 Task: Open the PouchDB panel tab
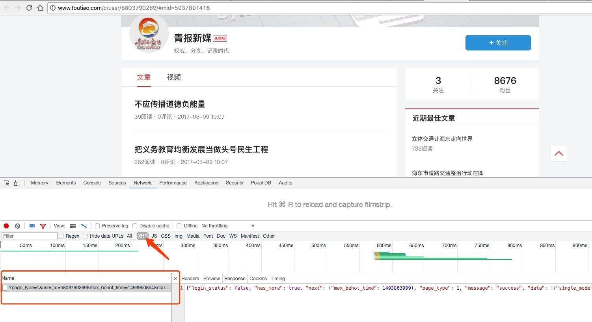point(261,183)
